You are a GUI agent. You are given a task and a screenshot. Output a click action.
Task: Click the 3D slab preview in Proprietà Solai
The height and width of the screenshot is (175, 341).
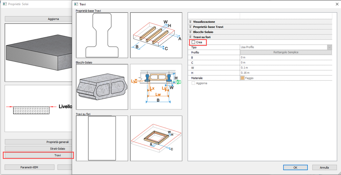click(38, 53)
